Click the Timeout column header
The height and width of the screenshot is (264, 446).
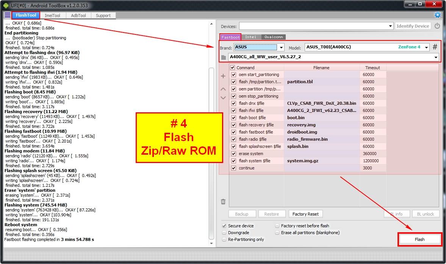pos(372,68)
